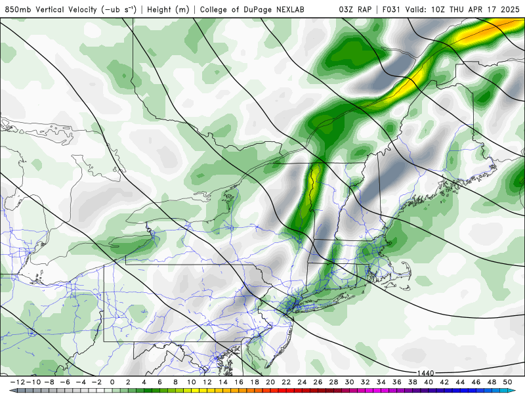Image resolution: width=525 pixels, height=394 pixels.
Task: Click the yellow swatch below the 10 label
Action: click(195, 391)
